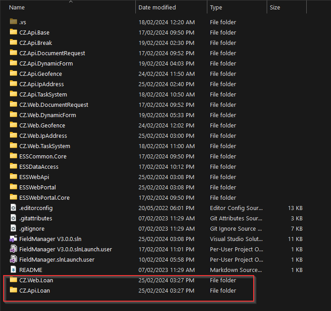This screenshot has width=331, height=311.
Task: Click the CZ.Web.TaskSystem folder icon
Action: click(x=13, y=145)
